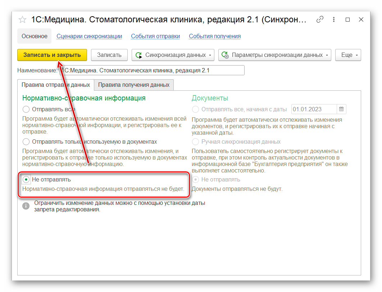Image resolution: width=382 pixels, height=292 pixels.
Task: Click text 'Нормативно-справочная информация отправляться не будет.'
Action: pyautogui.click(x=103, y=189)
